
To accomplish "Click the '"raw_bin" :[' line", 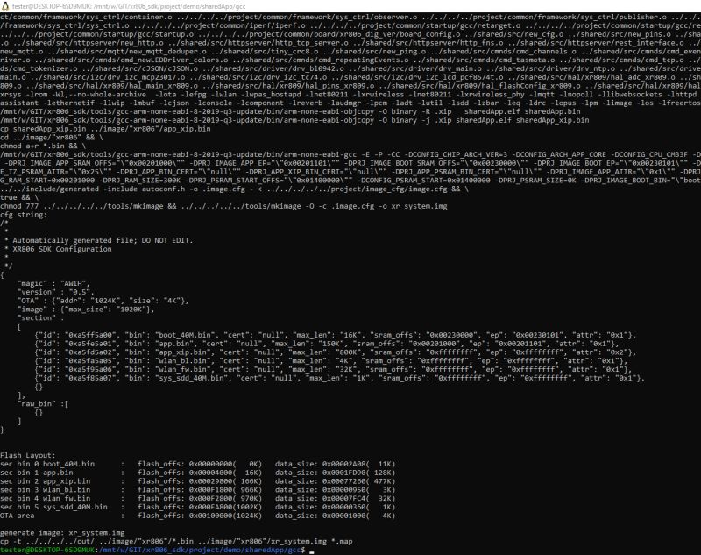I will [43, 404].
